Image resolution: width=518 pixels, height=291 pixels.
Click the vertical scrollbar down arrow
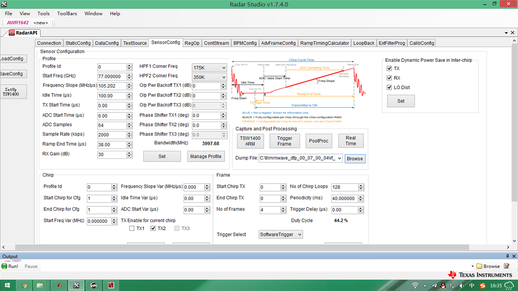[x=514, y=241]
